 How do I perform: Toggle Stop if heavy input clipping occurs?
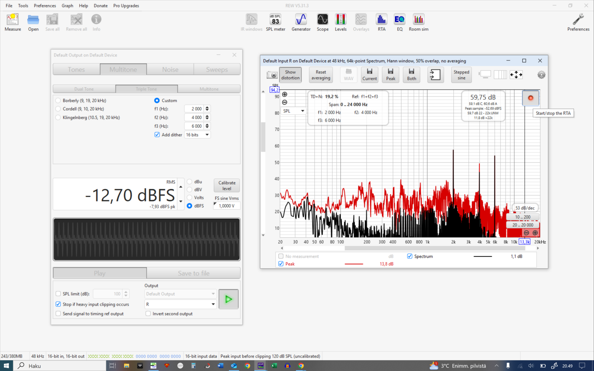58,304
